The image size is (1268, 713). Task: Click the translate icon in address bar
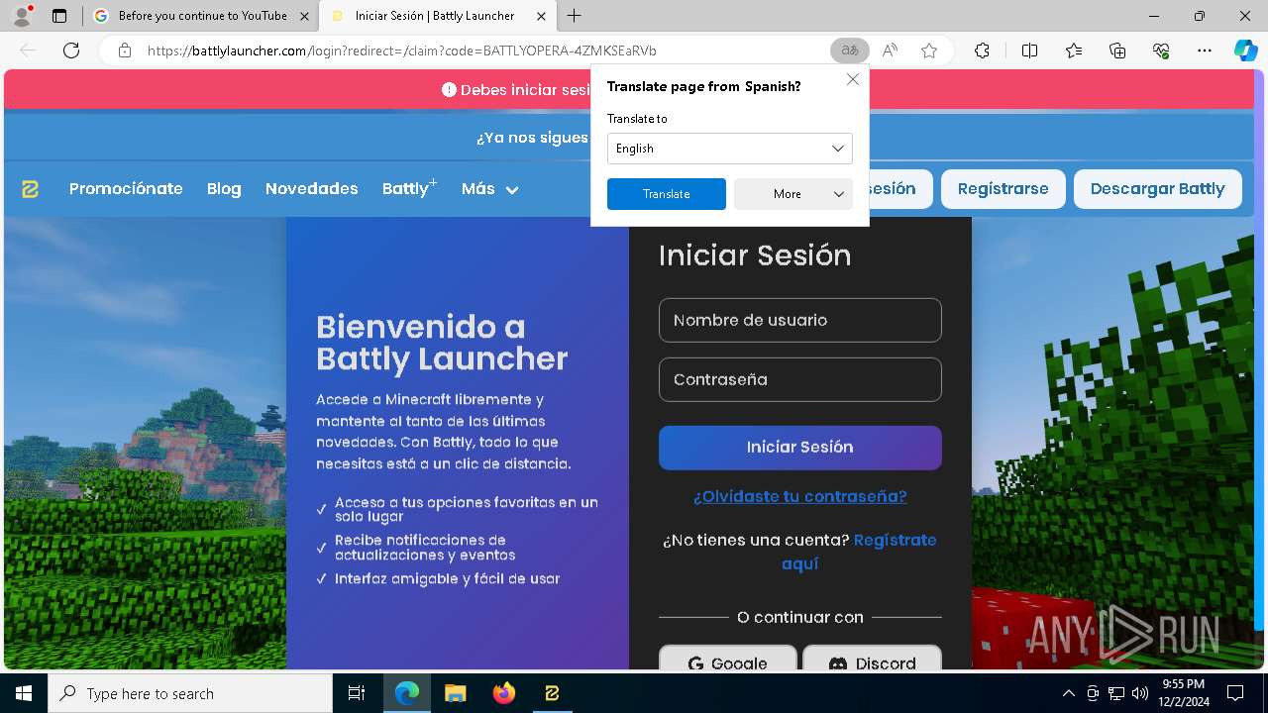tap(850, 51)
